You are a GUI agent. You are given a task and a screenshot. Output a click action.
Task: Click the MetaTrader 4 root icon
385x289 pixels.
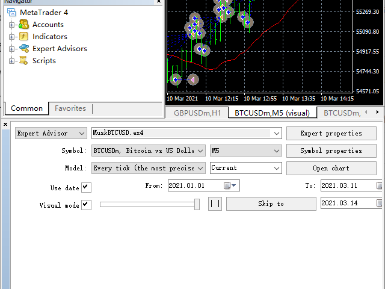(x=11, y=12)
